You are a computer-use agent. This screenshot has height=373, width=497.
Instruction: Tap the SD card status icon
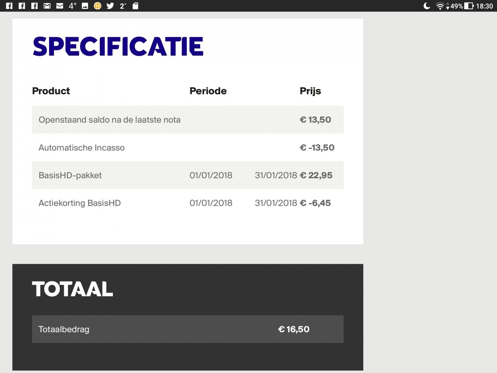136,6
